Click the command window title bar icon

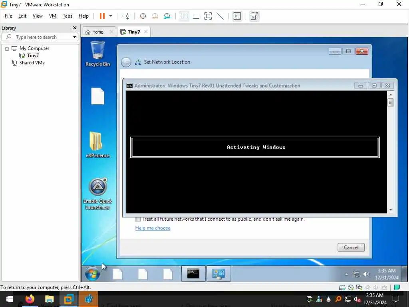pos(129,86)
